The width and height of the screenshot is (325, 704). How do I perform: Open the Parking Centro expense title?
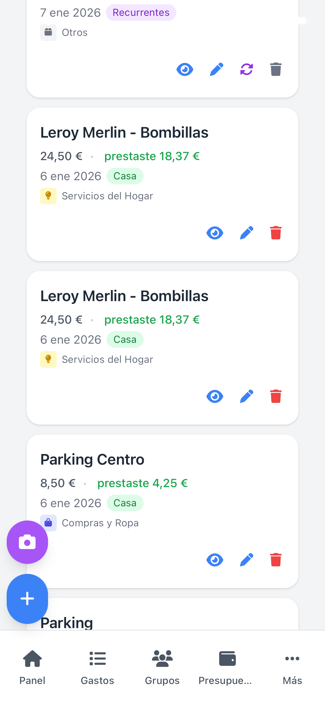[x=92, y=459]
